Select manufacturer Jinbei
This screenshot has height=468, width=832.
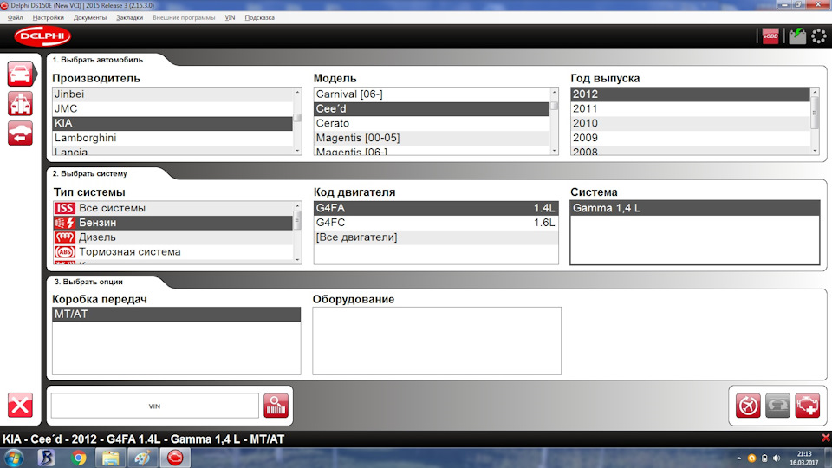tap(172, 94)
